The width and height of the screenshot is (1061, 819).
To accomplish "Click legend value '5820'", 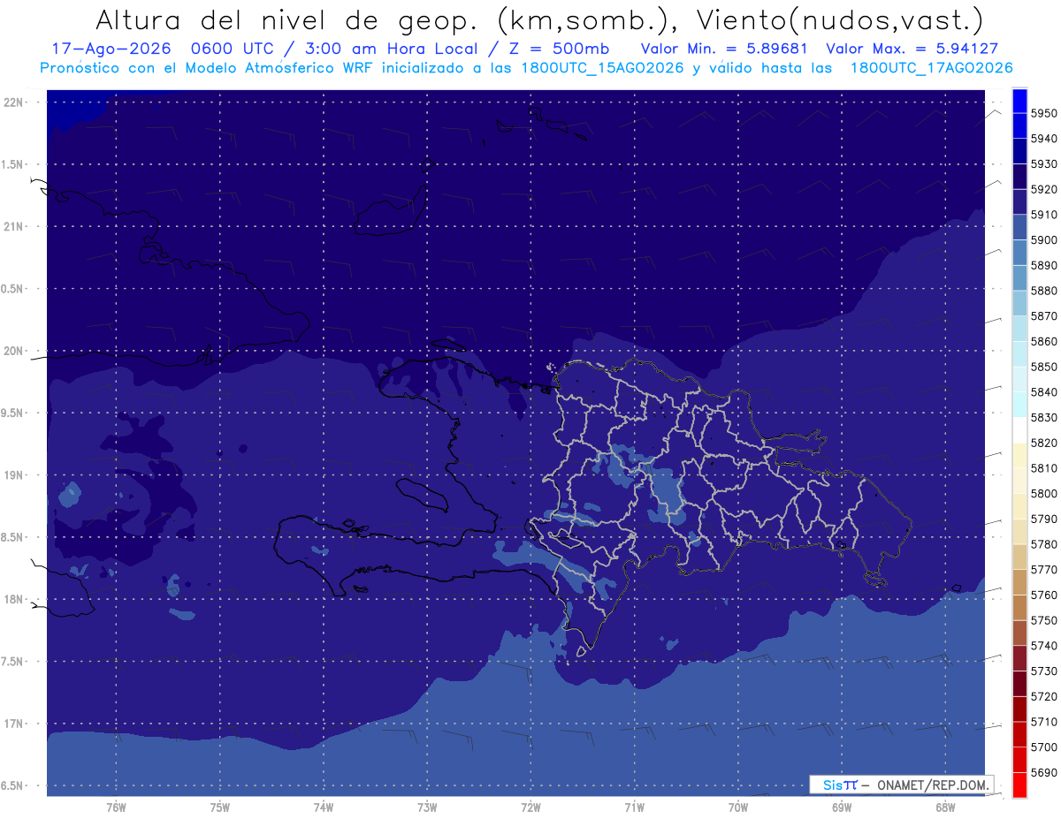I will click(1043, 443).
